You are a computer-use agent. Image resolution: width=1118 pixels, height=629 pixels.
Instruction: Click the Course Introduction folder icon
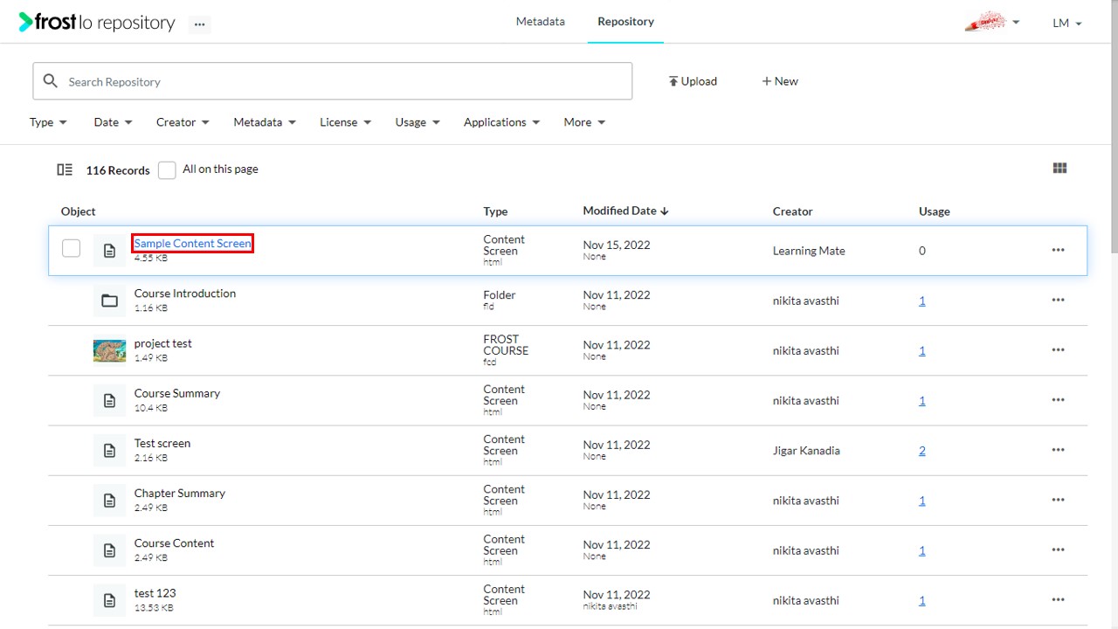coord(109,301)
